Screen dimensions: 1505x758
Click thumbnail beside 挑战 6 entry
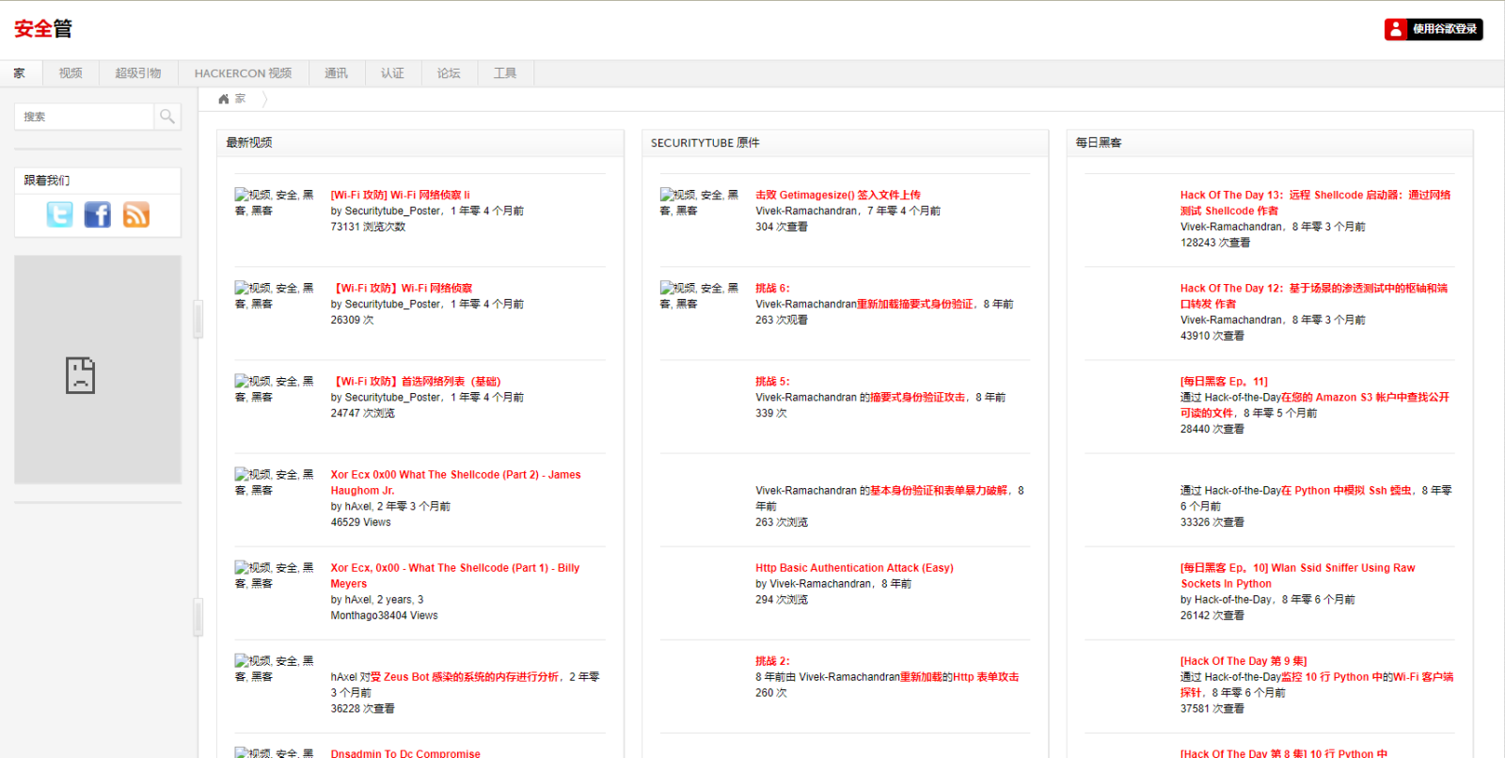pyautogui.click(x=700, y=295)
